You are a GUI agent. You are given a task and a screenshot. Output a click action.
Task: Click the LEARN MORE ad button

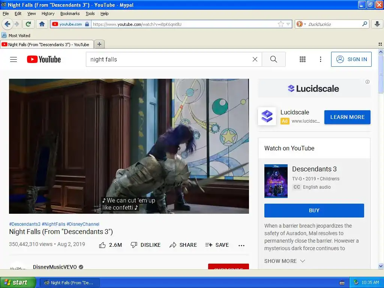click(x=347, y=117)
